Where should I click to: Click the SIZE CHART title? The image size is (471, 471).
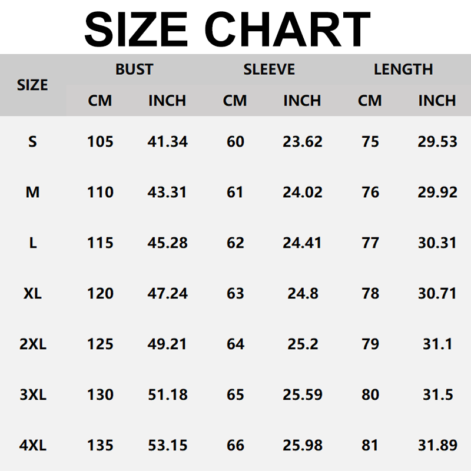point(227,28)
